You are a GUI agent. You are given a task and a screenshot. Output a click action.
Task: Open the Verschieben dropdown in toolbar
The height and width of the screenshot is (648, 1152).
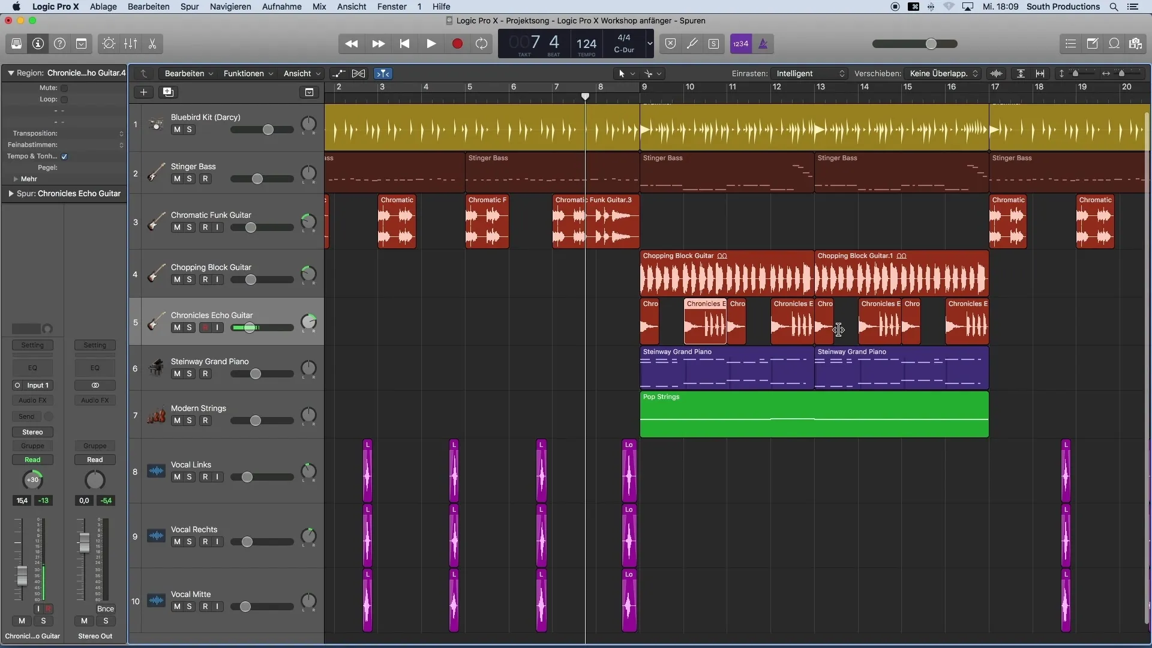943,73
